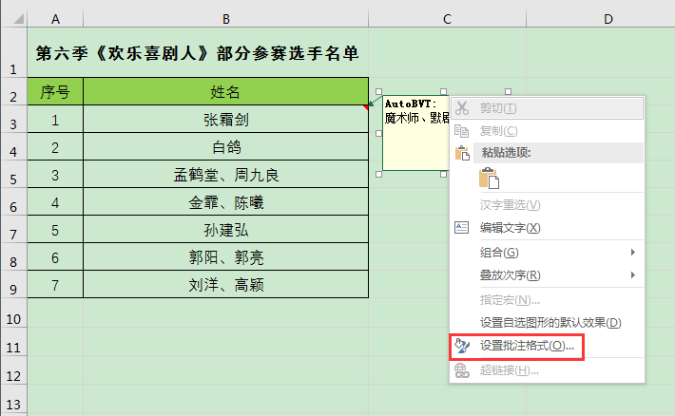Viewport: 675px width, 416px height.
Task: Click the 序号 header cell
Action: point(55,91)
